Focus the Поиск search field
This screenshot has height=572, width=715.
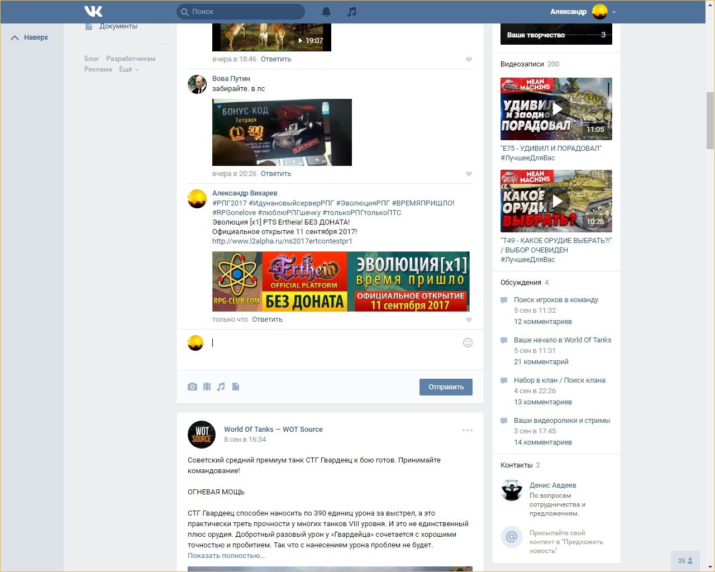click(x=241, y=12)
